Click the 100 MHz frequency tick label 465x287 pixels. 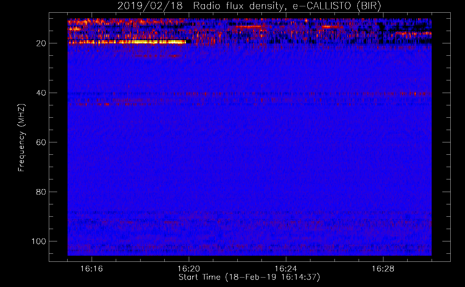(39, 241)
